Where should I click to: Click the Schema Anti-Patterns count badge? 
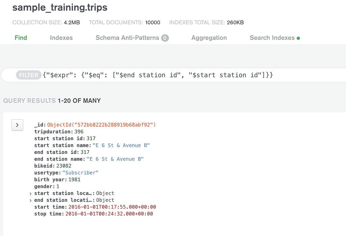coord(165,38)
